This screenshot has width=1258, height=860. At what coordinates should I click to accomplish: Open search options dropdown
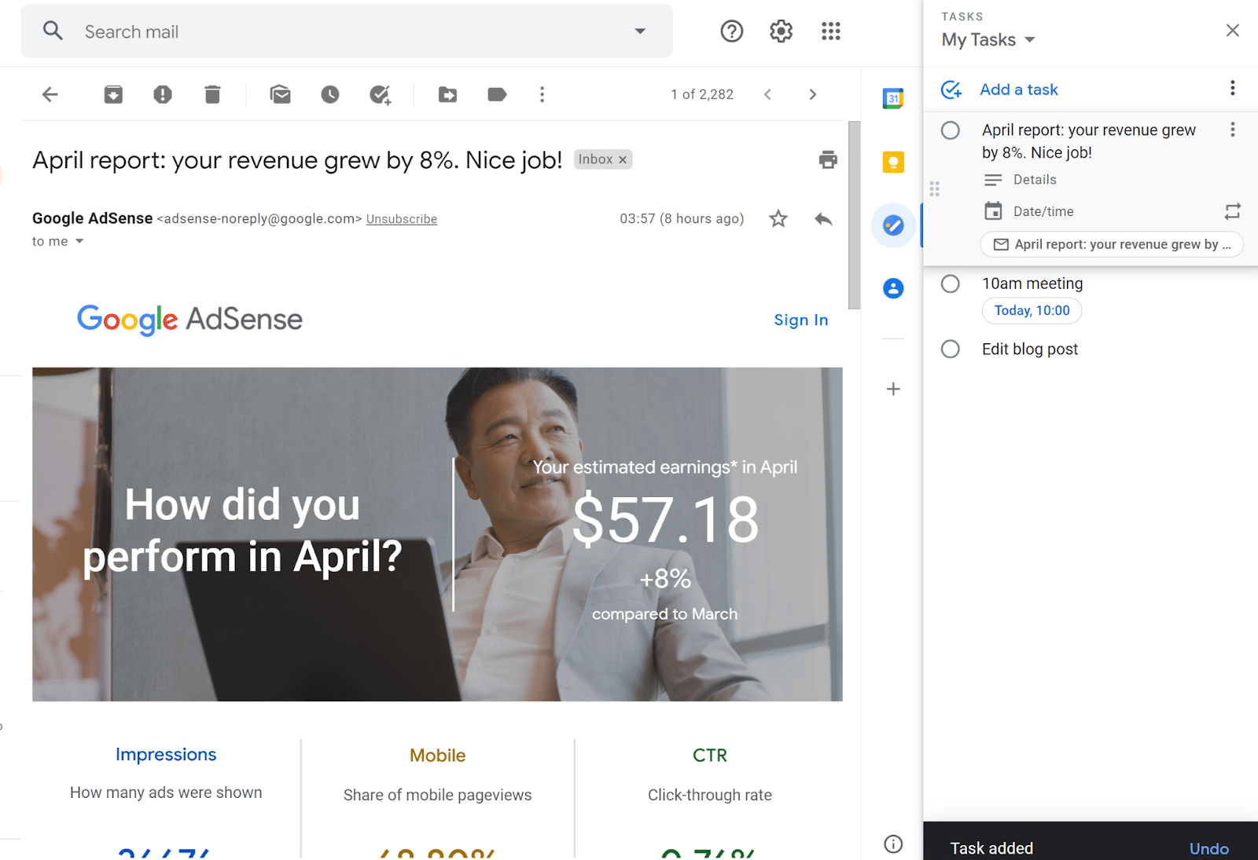click(640, 31)
